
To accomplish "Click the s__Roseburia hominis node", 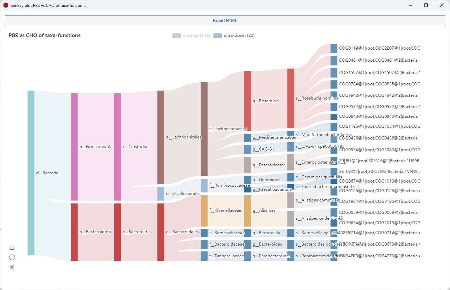I will click(x=291, y=98).
